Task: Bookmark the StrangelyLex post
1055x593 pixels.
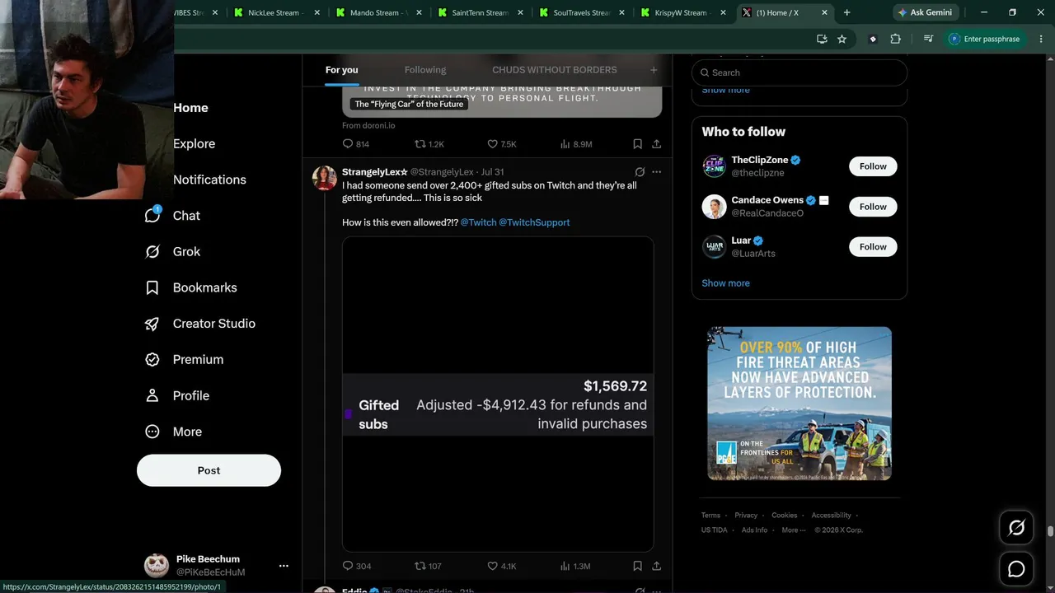Action: 637,566
